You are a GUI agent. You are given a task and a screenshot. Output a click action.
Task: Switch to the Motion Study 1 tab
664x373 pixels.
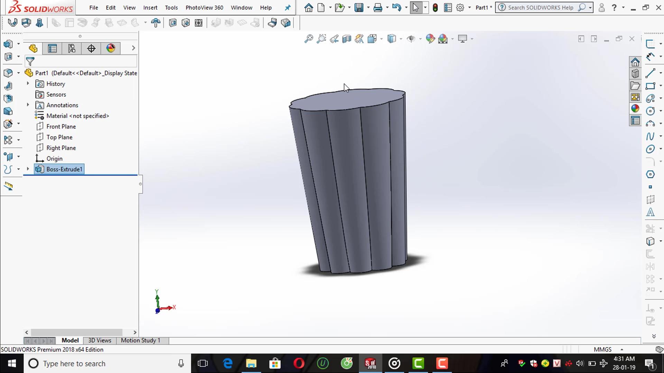pyautogui.click(x=140, y=340)
